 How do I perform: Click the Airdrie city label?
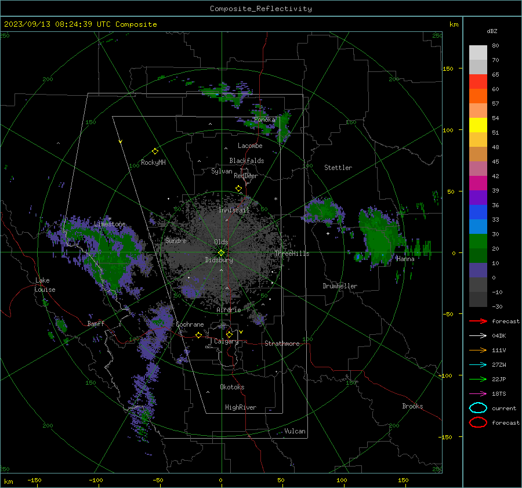[x=229, y=310]
